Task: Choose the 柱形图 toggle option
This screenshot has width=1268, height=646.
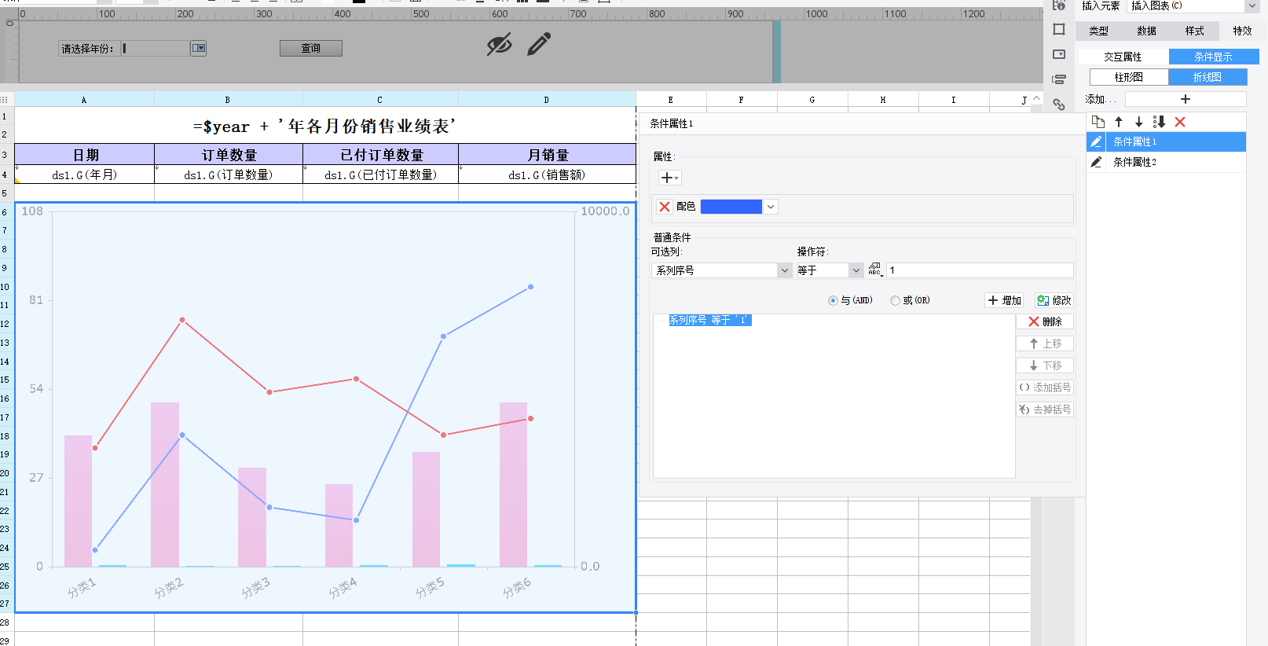Action: pos(1129,77)
